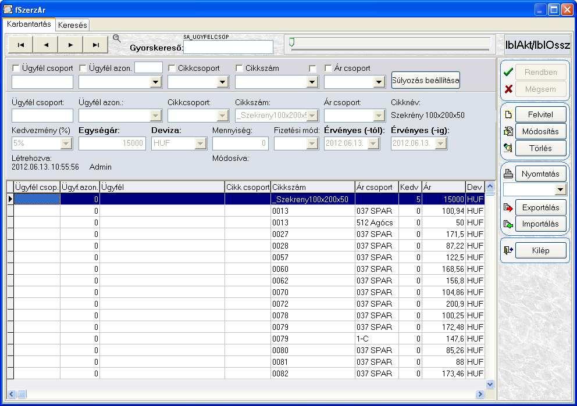Click the red export arrow icon

(508, 207)
